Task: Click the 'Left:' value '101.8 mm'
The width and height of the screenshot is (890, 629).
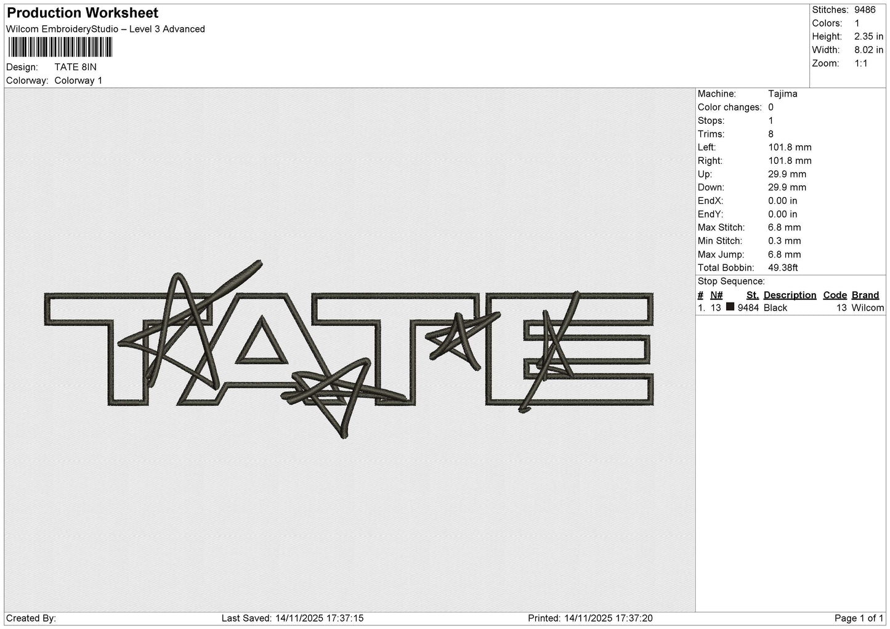Action: tap(790, 147)
